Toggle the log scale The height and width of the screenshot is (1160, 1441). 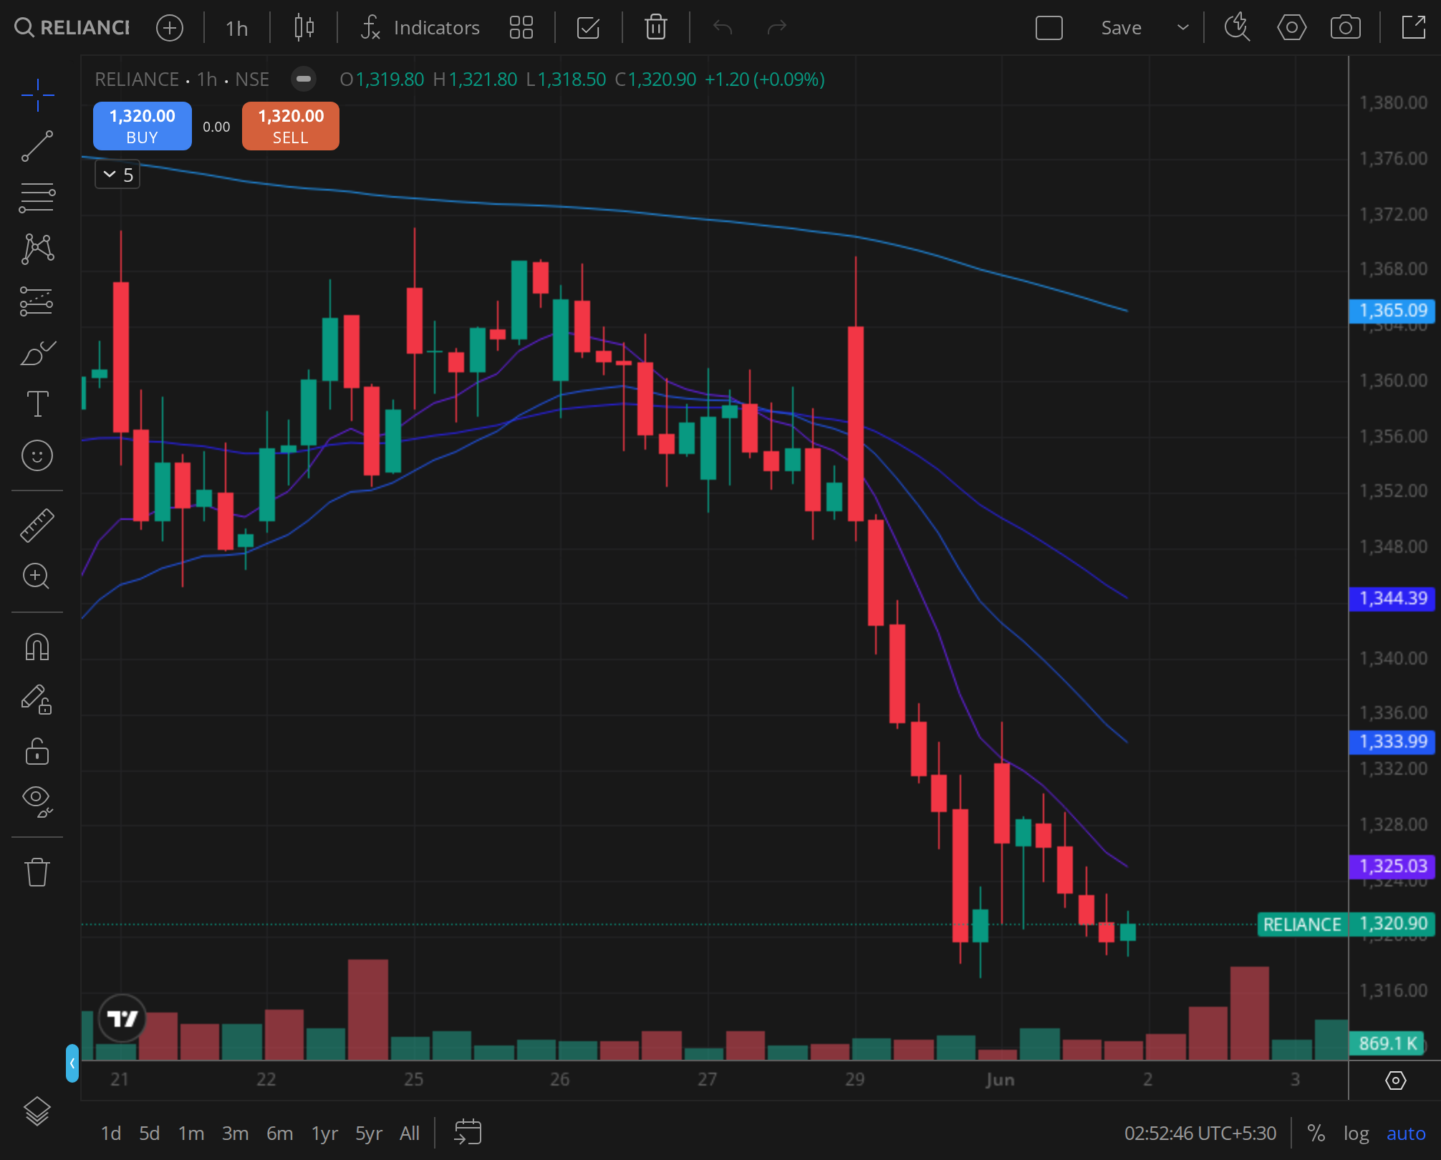pyautogui.click(x=1356, y=1134)
